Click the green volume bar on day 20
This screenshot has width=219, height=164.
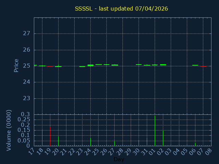59,141
